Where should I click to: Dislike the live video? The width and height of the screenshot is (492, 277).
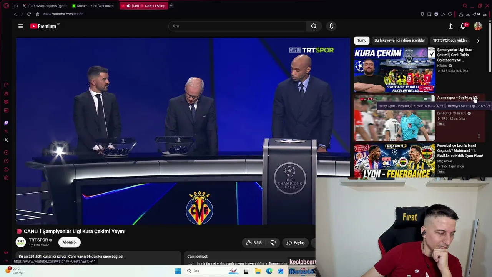[273, 243]
